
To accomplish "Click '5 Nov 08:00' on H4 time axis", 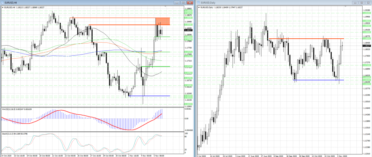I will point(160,156).
